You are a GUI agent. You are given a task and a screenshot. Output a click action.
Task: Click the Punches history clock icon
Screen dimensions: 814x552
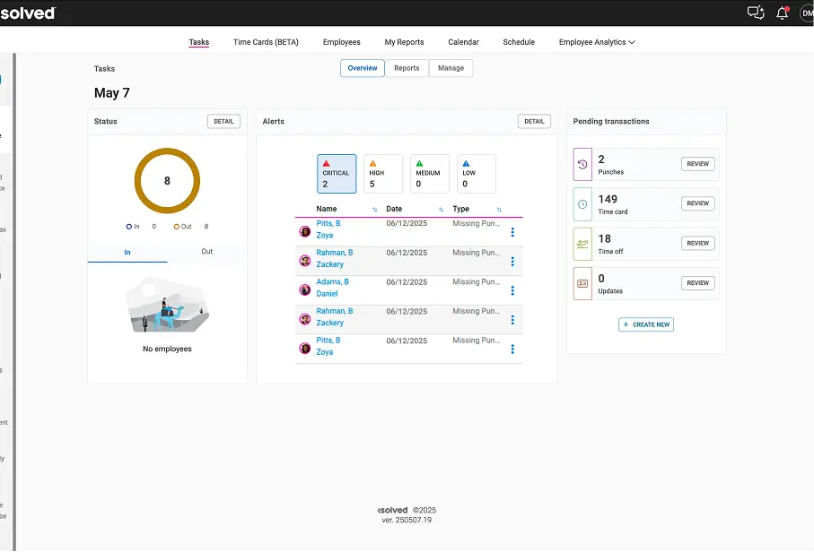coord(582,164)
